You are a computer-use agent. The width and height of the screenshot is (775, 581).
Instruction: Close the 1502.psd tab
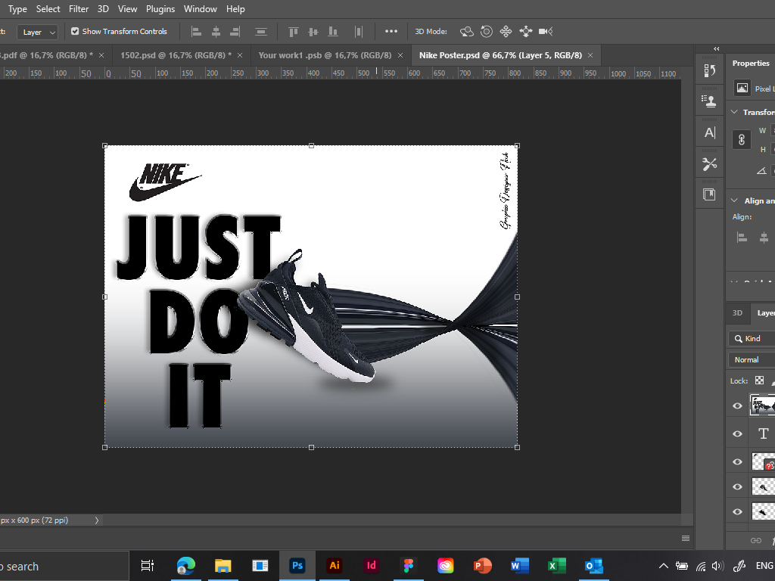point(240,55)
